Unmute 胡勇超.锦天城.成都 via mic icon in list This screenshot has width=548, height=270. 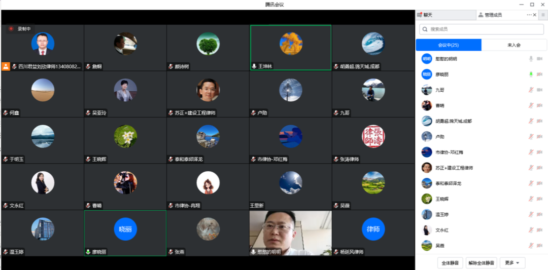531,121
